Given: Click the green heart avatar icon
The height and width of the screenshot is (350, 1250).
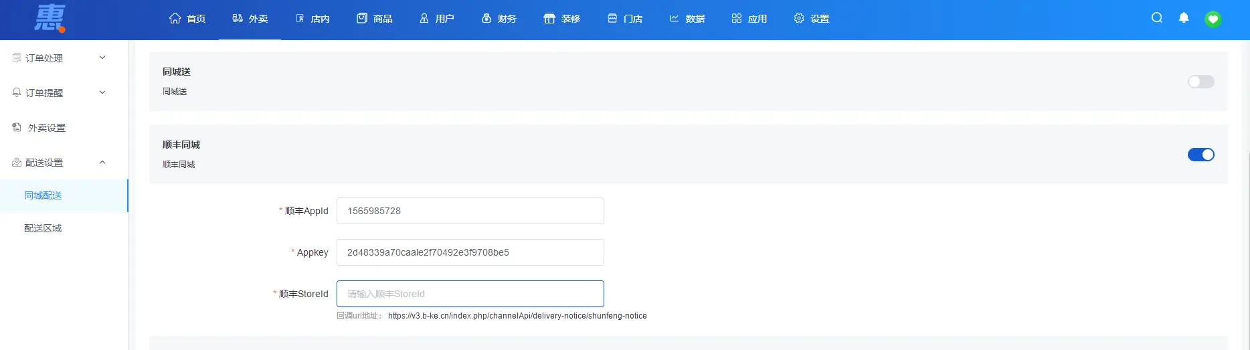Looking at the screenshot, I should tap(1213, 19).
